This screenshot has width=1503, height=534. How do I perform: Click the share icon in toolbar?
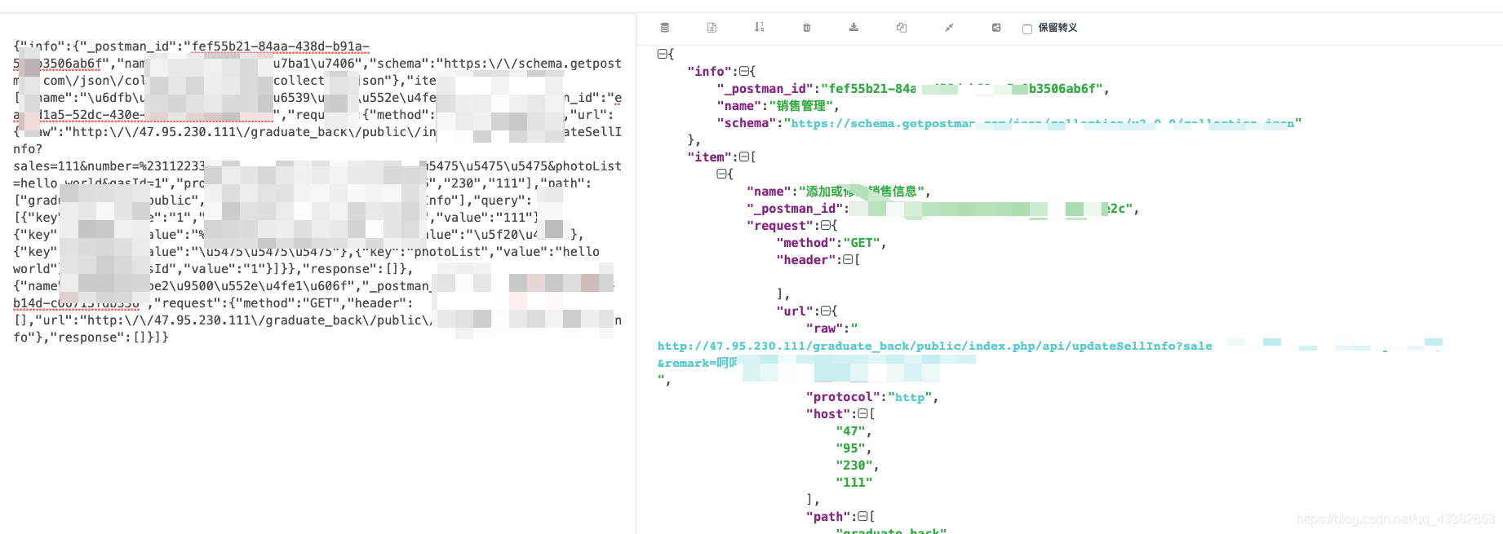(x=996, y=28)
